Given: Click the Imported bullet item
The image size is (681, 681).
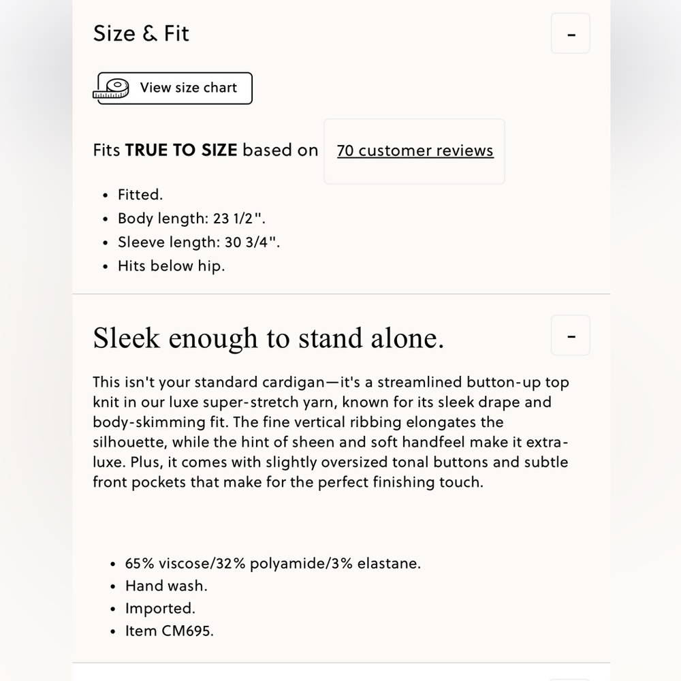Looking at the screenshot, I should tap(160, 608).
